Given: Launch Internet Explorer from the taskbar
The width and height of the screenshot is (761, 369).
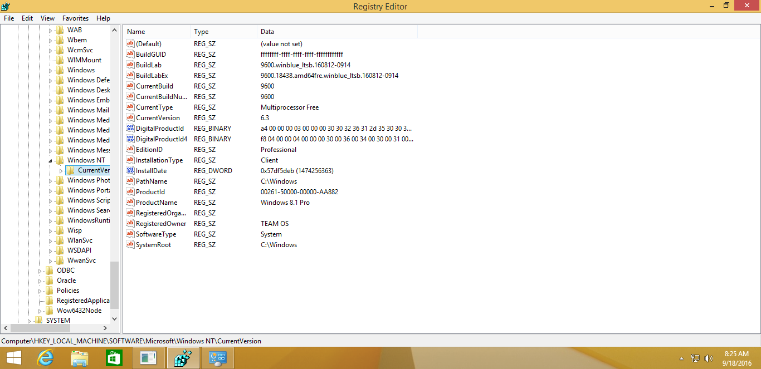Looking at the screenshot, I should 45,358.
